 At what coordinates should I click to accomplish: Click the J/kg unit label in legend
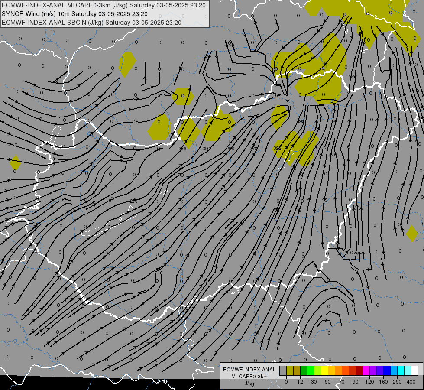coord(249,383)
